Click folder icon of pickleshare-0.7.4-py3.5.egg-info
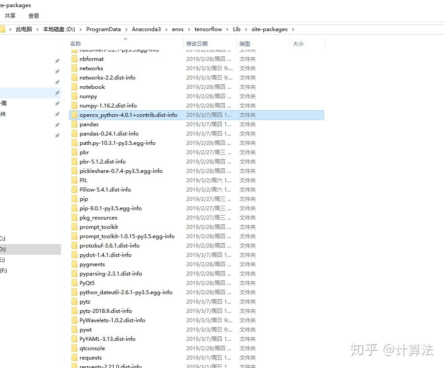This screenshot has width=445, height=368. tap(74, 171)
